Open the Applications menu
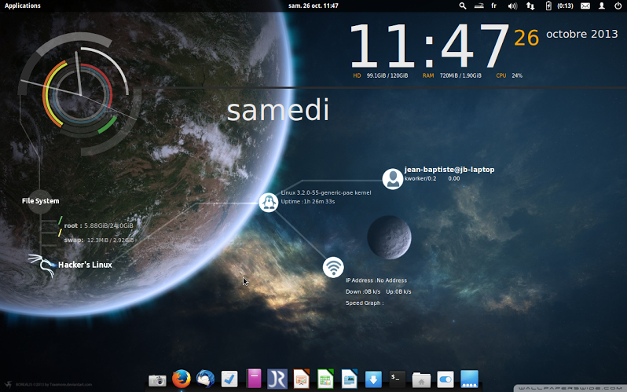627x392 pixels. [x=22, y=5]
